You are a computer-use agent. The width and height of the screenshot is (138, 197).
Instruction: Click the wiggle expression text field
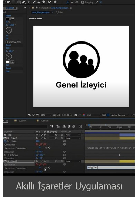pyautogui.click(x=111, y=167)
